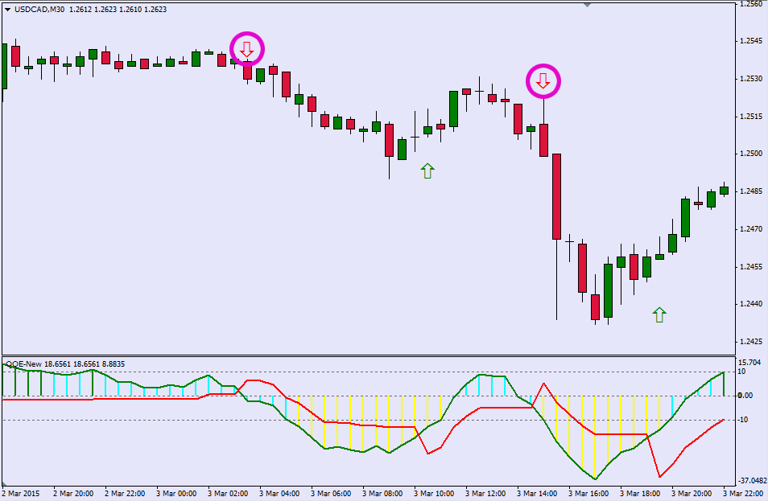Click the 3 Mar 10:00 time label
The width and height of the screenshot is (768, 501).
[x=434, y=493]
